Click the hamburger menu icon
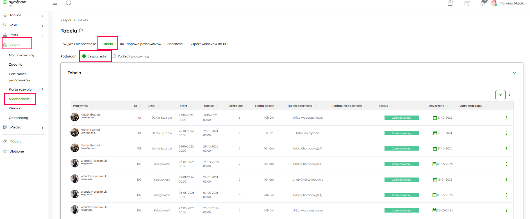The height and width of the screenshot is (219, 530). (x=55, y=3)
